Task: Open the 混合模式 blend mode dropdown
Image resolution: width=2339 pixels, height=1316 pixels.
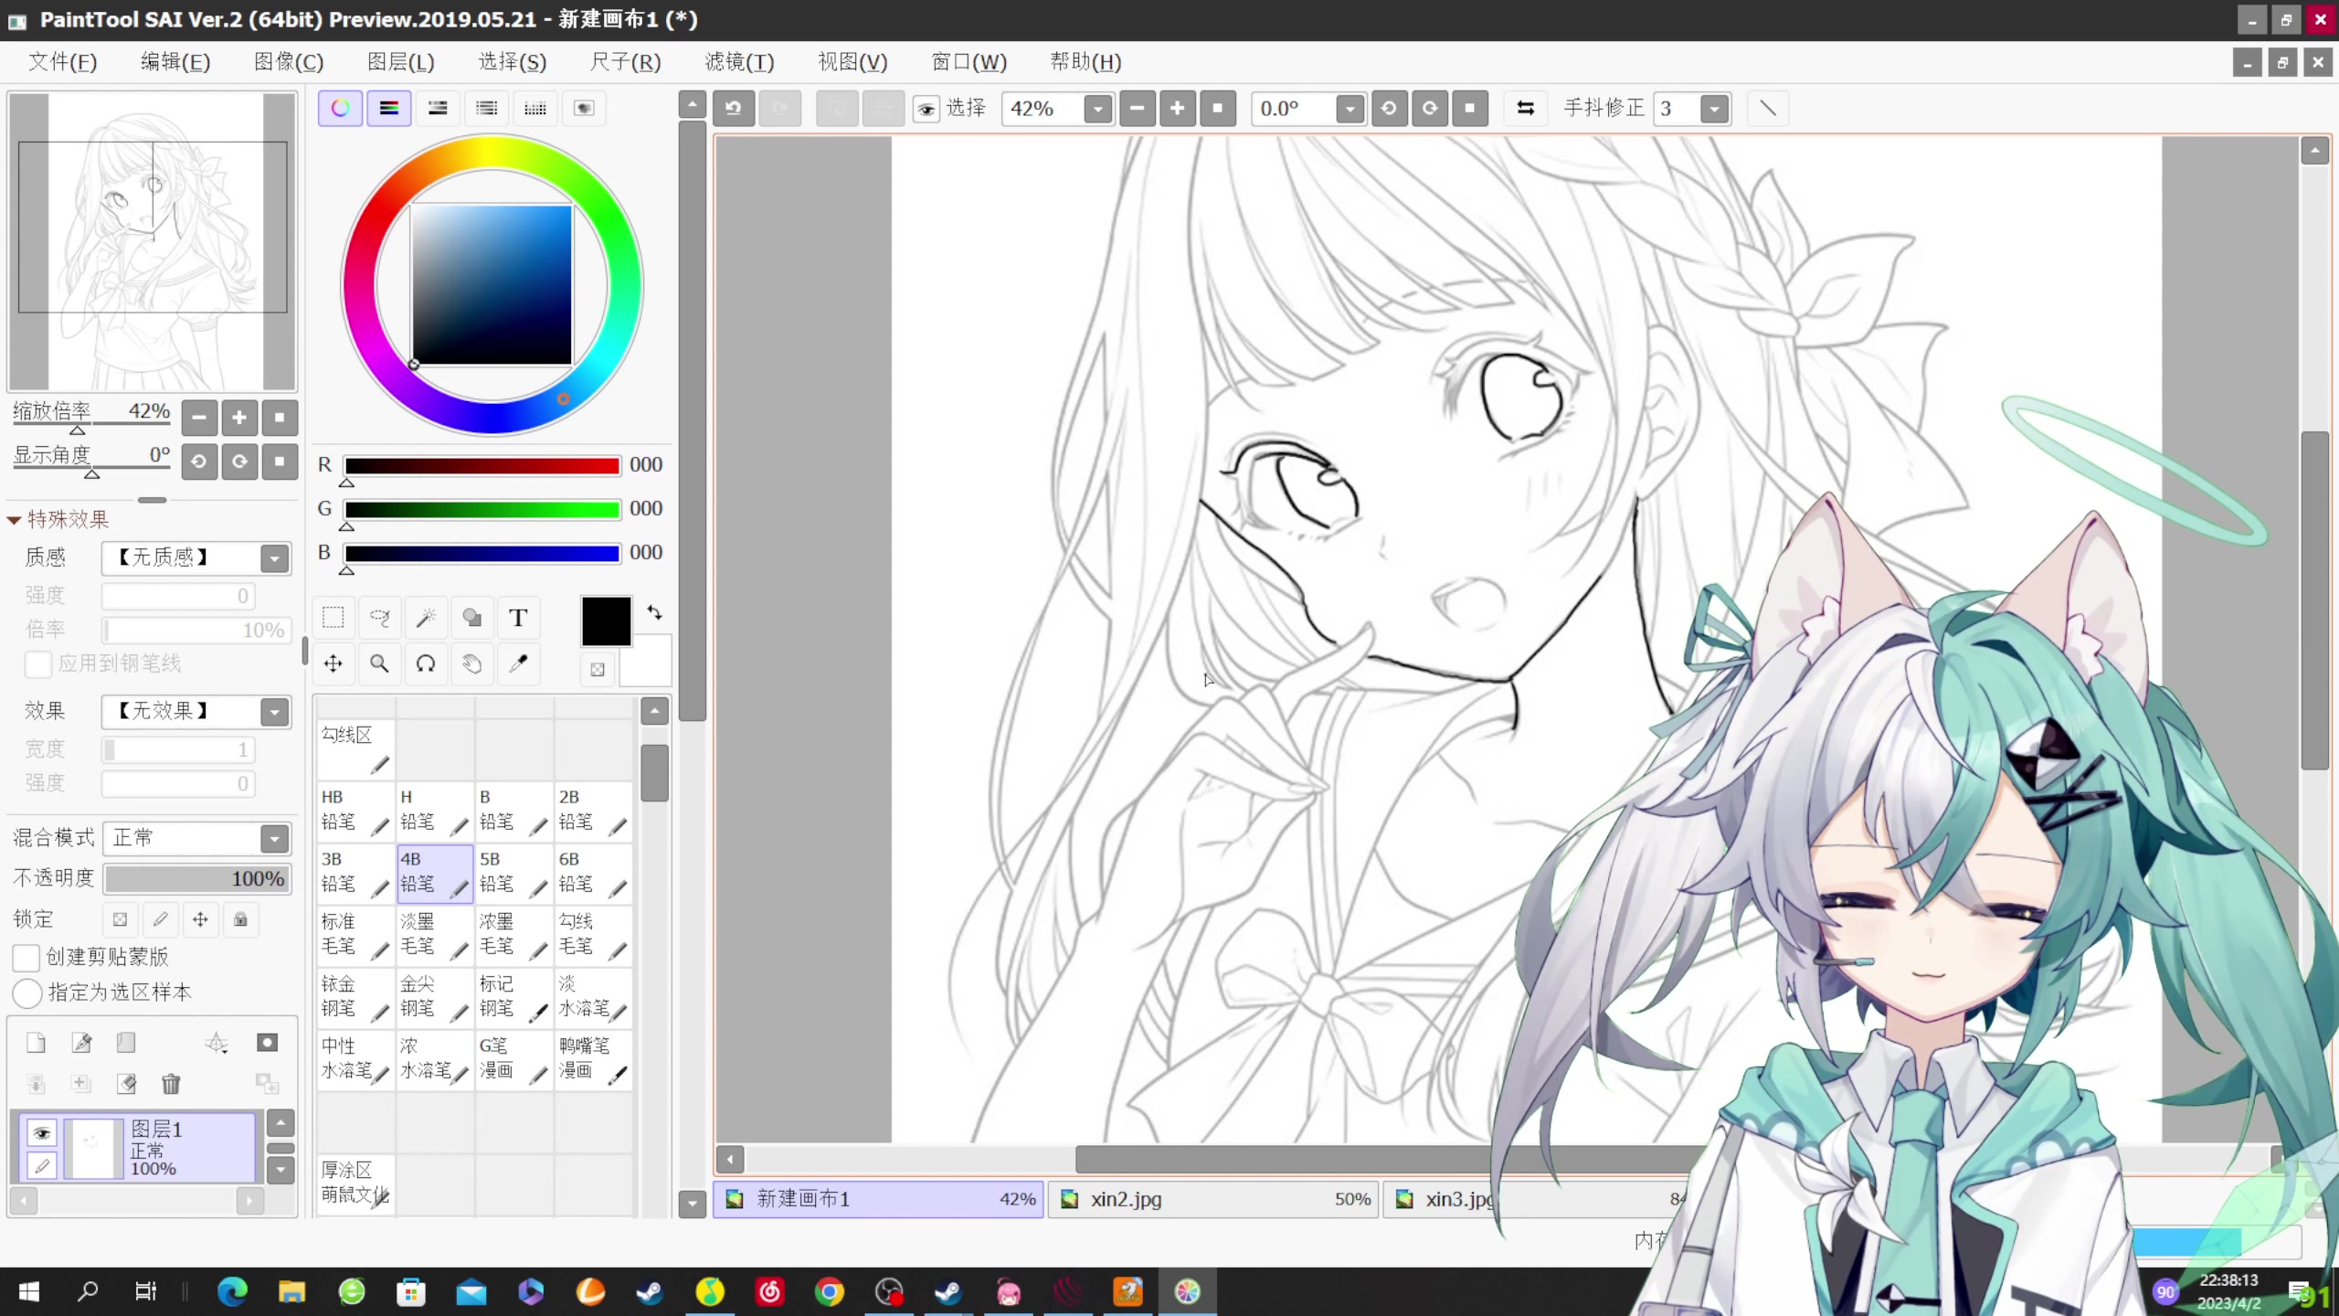Action: click(x=197, y=838)
